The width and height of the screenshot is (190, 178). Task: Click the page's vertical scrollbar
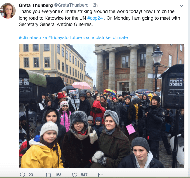189,89
